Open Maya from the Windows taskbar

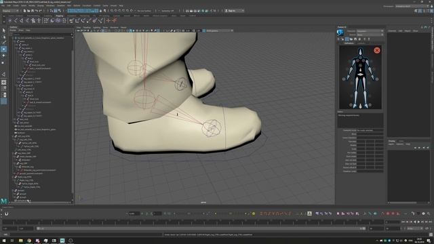tap(62, 241)
